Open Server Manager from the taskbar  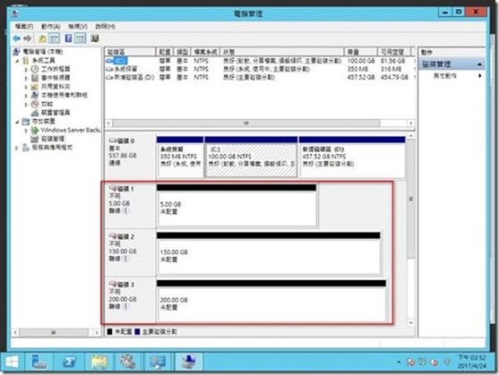(x=39, y=362)
